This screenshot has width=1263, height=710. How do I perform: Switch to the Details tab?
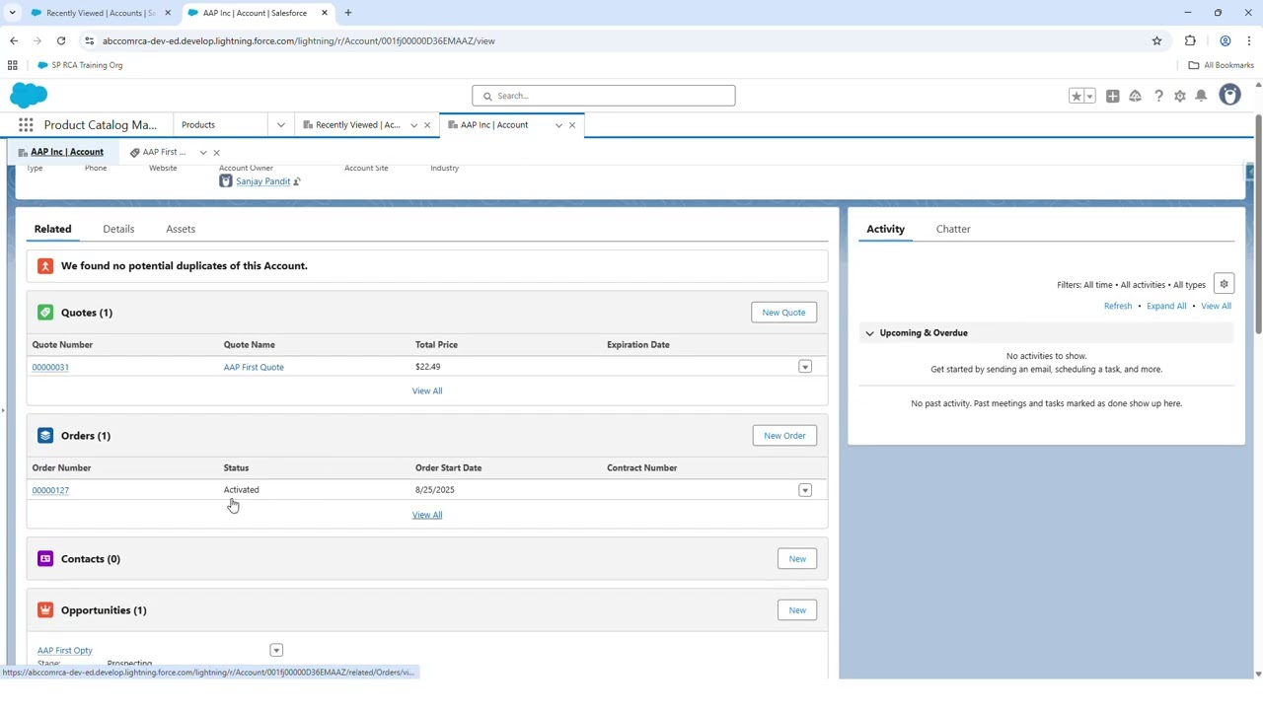(118, 229)
